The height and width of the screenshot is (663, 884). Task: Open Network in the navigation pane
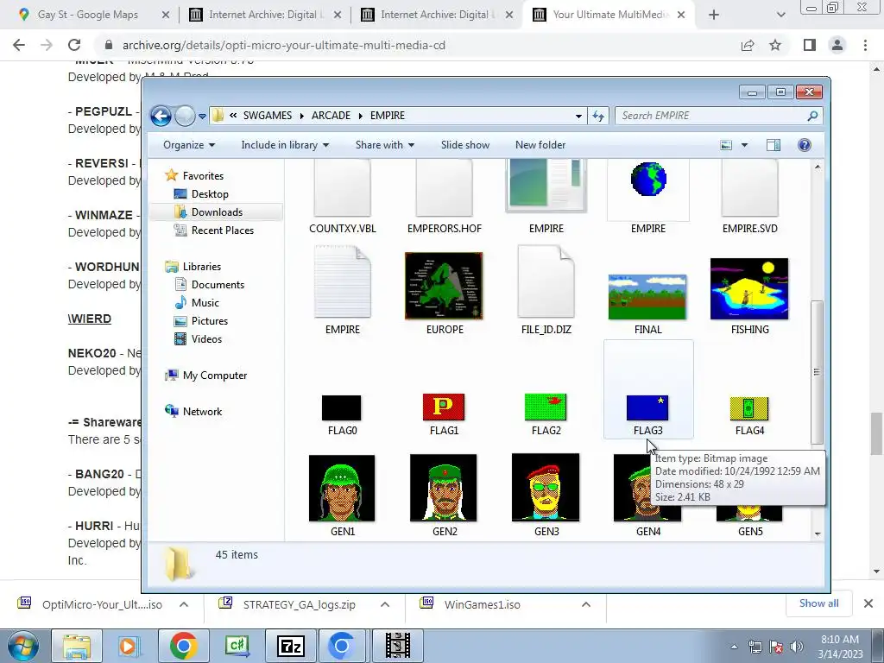point(202,412)
